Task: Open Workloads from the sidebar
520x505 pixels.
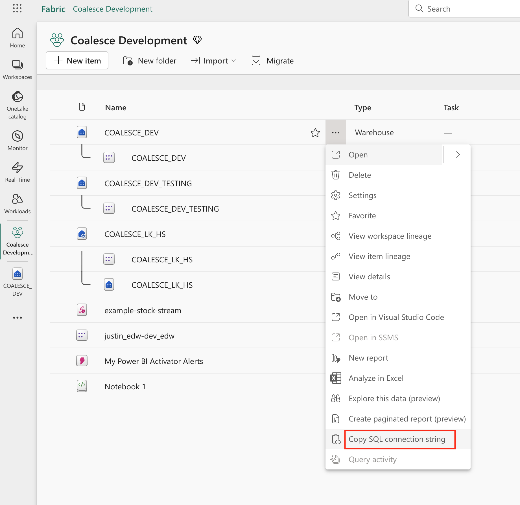Action: [x=18, y=204]
